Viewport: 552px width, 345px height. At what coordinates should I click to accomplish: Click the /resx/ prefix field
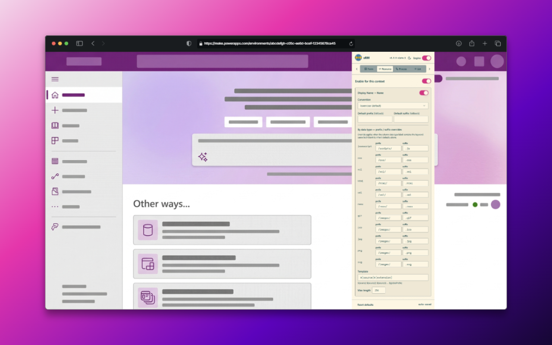point(388,207)
